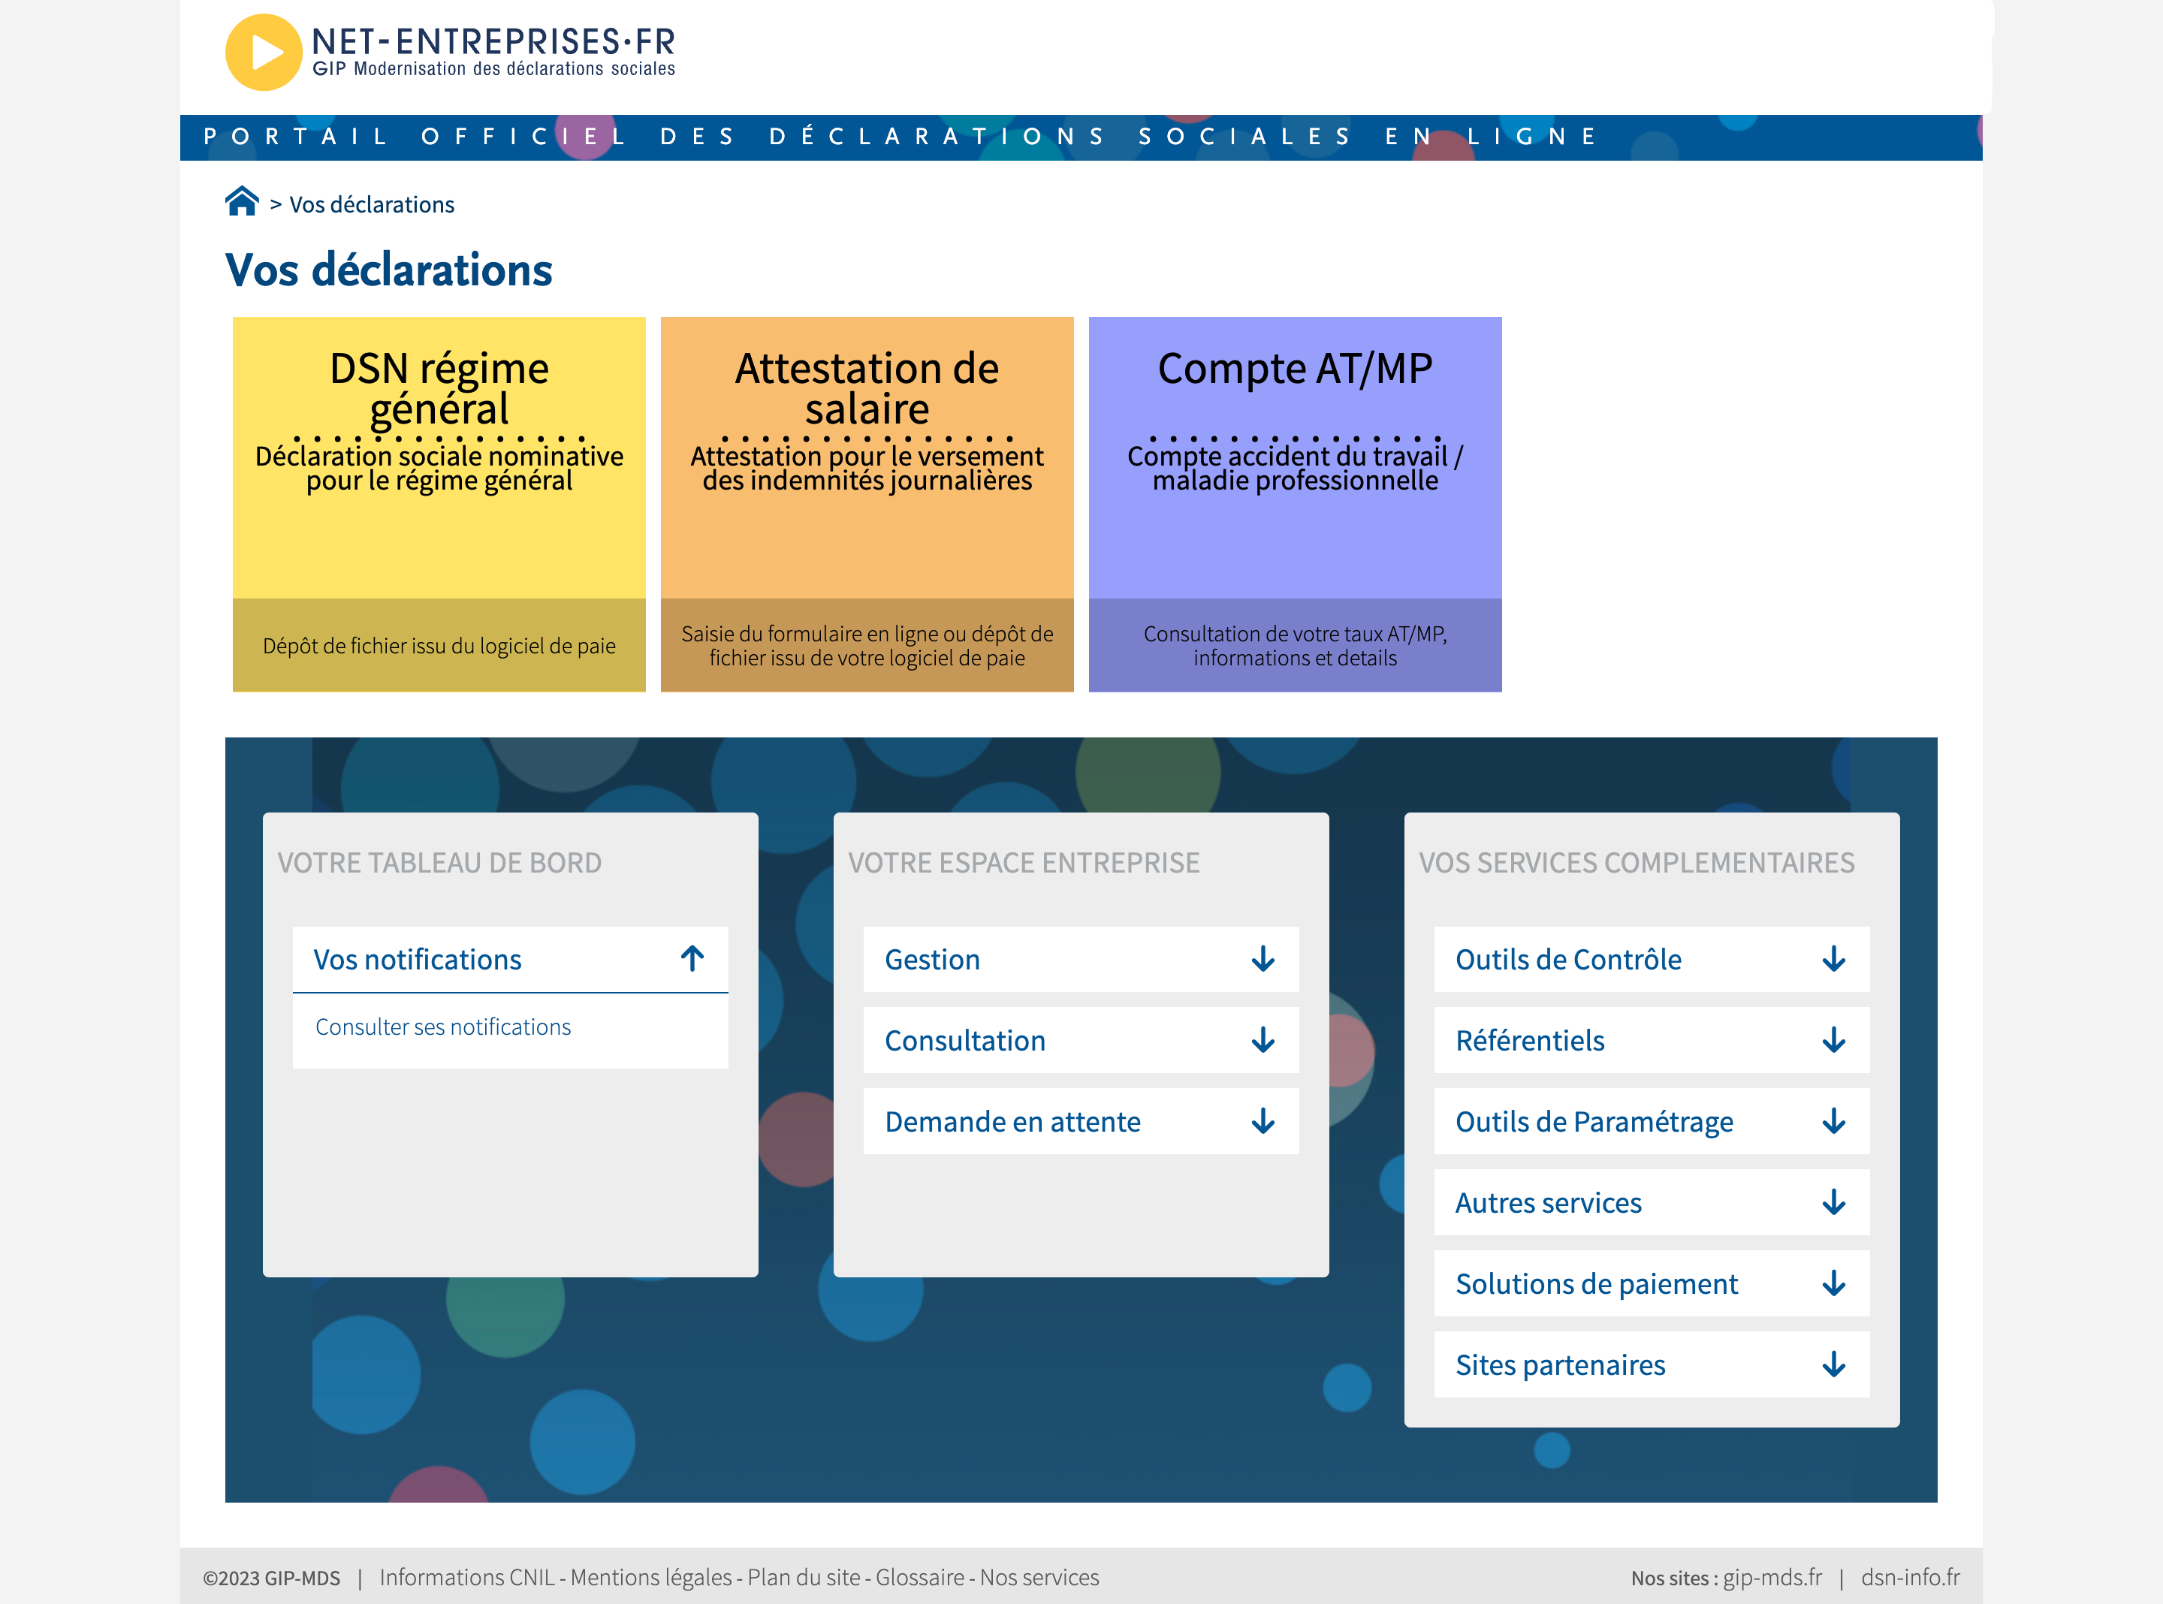Click PORTAIL OFFICIEL DES DÉCLARATIONS banner text

[901, 137]
